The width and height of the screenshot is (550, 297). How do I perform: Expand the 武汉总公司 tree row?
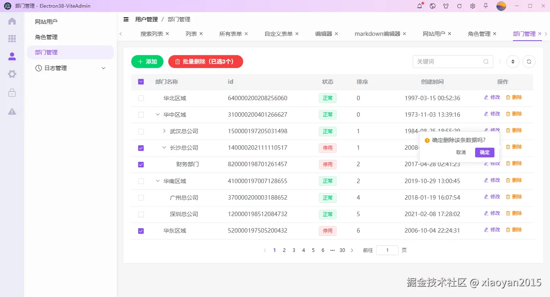[x=163, y=131]
